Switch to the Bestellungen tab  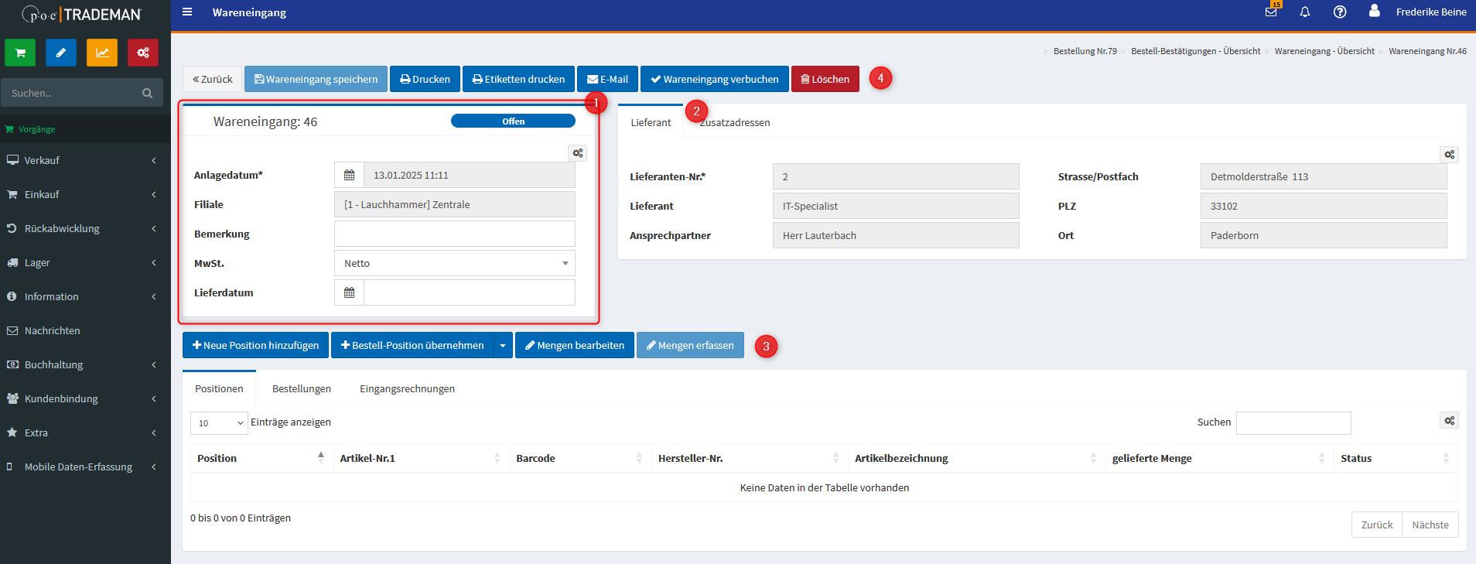point(301,389)
